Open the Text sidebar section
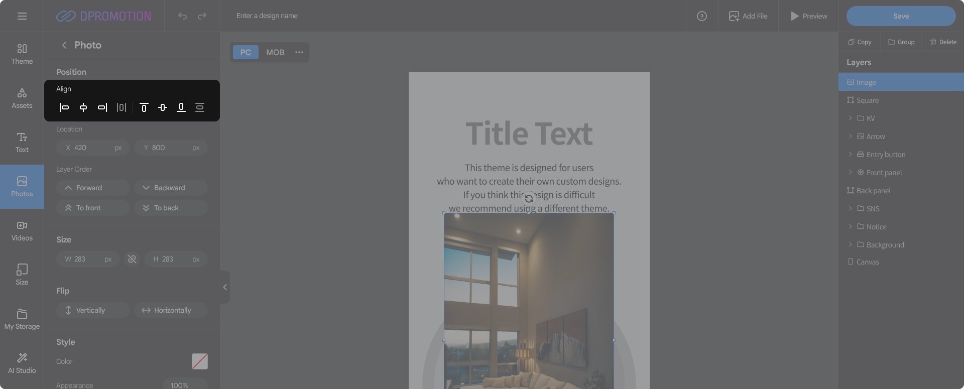This screenshot has height=389, width=964. coord(22,143)
